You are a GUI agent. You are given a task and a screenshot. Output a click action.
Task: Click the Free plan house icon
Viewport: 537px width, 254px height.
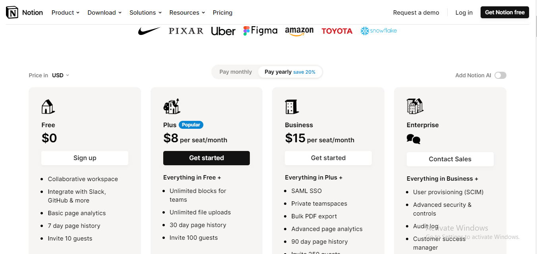point(48,107)
